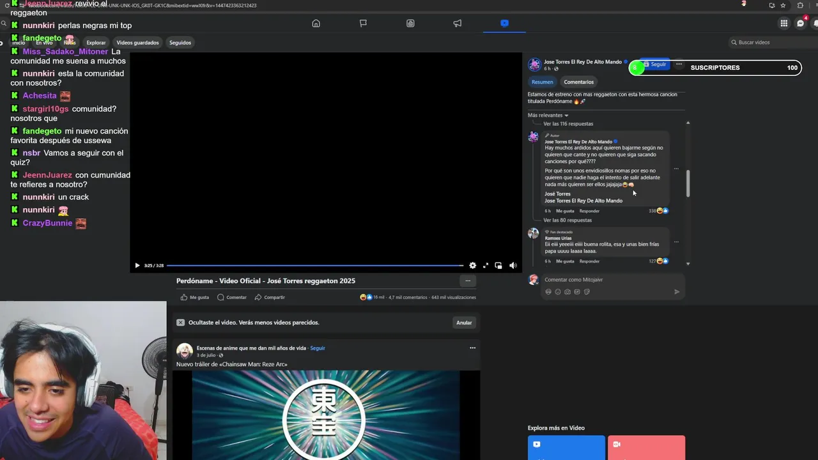
Task: Open the Facebook Home icon
Action: tap(316, 24)
